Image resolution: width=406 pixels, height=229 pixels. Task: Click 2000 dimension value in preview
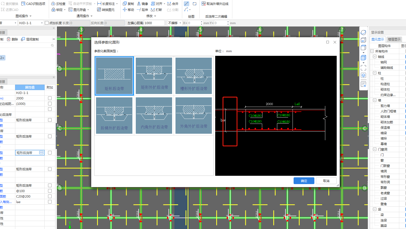tap(269, 104)
